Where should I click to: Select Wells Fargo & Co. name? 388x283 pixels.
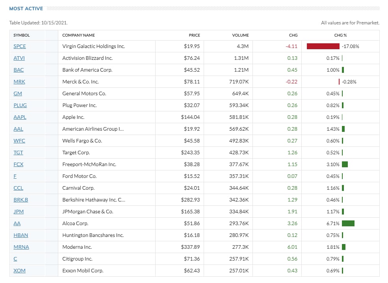click(x=82, y=141)
